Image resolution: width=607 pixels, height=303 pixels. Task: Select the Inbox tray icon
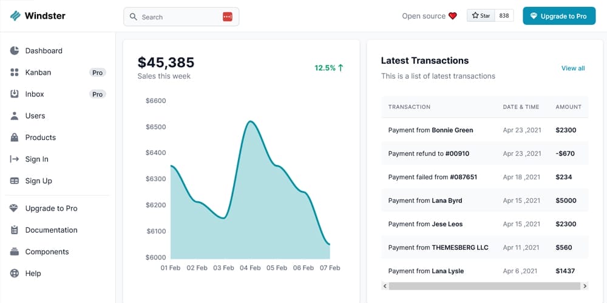(15, 94)
